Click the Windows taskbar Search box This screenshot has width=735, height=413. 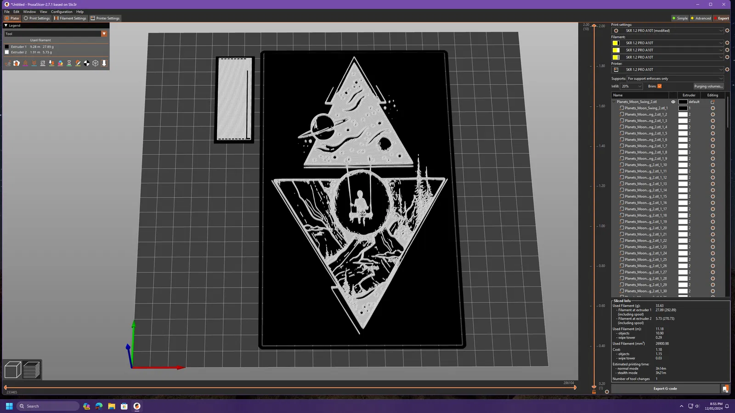[48, 406]
